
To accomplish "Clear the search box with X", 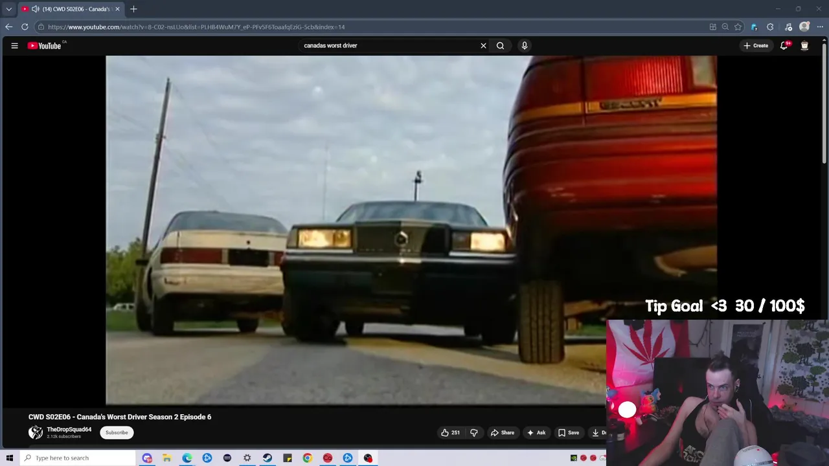I will (483, 45).
